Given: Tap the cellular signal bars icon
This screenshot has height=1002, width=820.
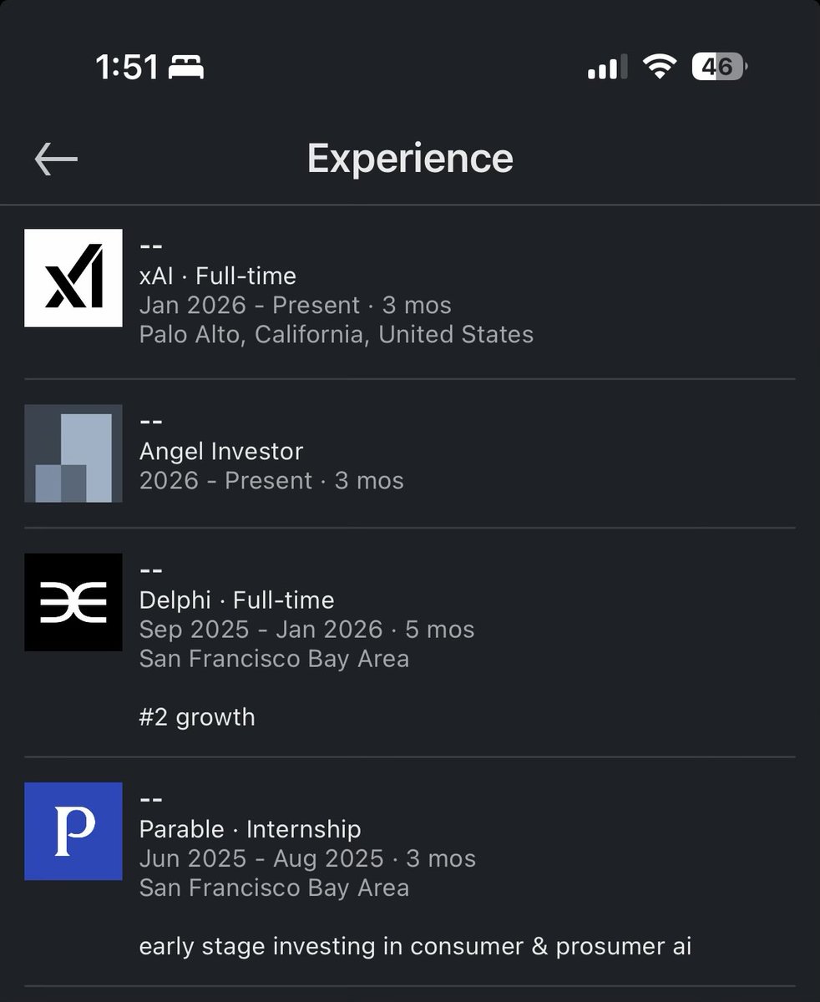Looking at the screenshot, I should 607,68.
